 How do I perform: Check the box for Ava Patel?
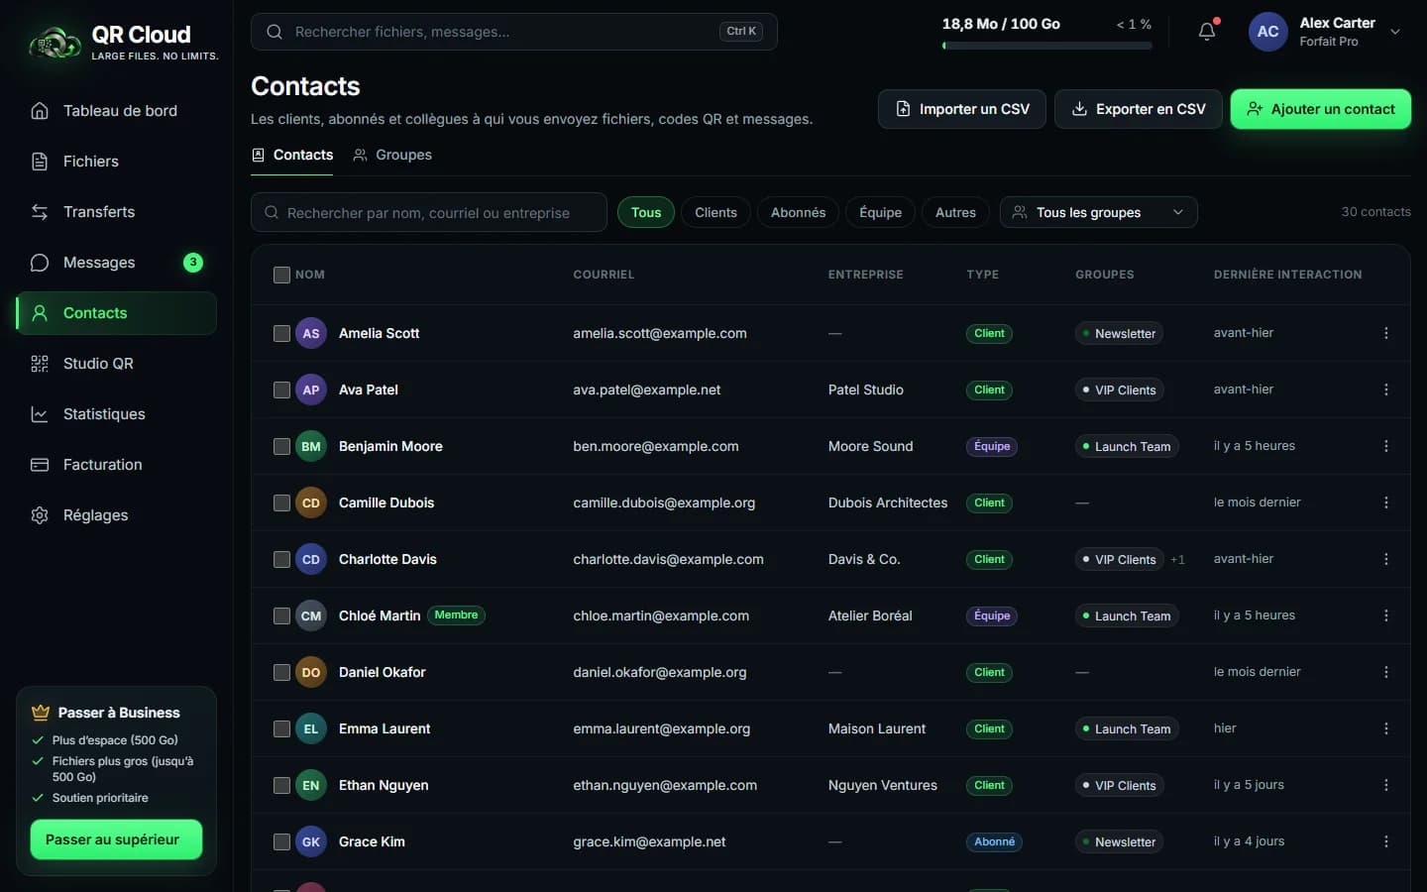pos(281,390)
